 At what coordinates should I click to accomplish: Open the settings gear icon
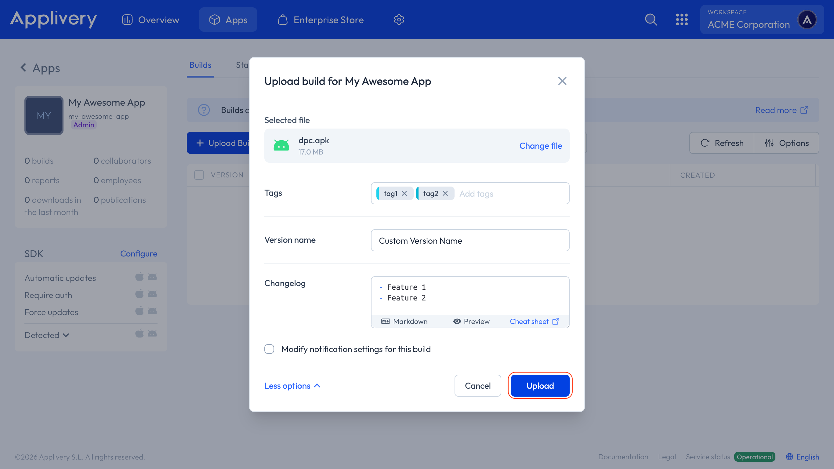coord(399,20)
